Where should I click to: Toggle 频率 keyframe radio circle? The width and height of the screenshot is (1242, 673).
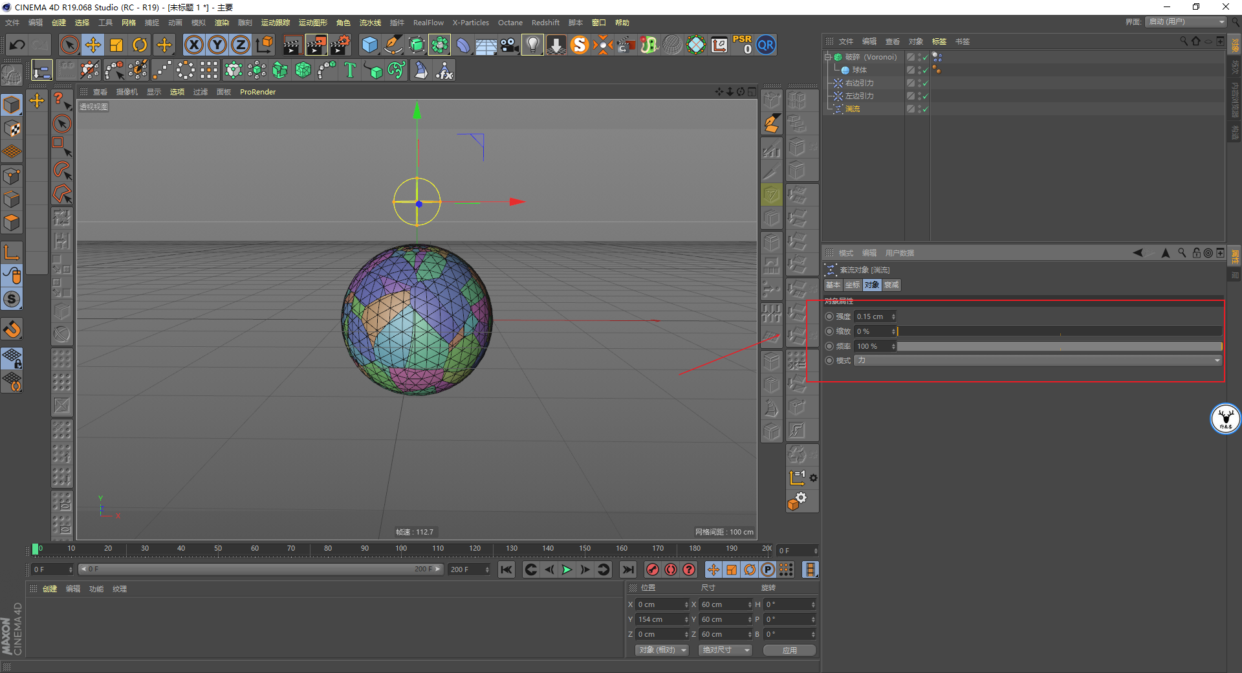point(829,346)
